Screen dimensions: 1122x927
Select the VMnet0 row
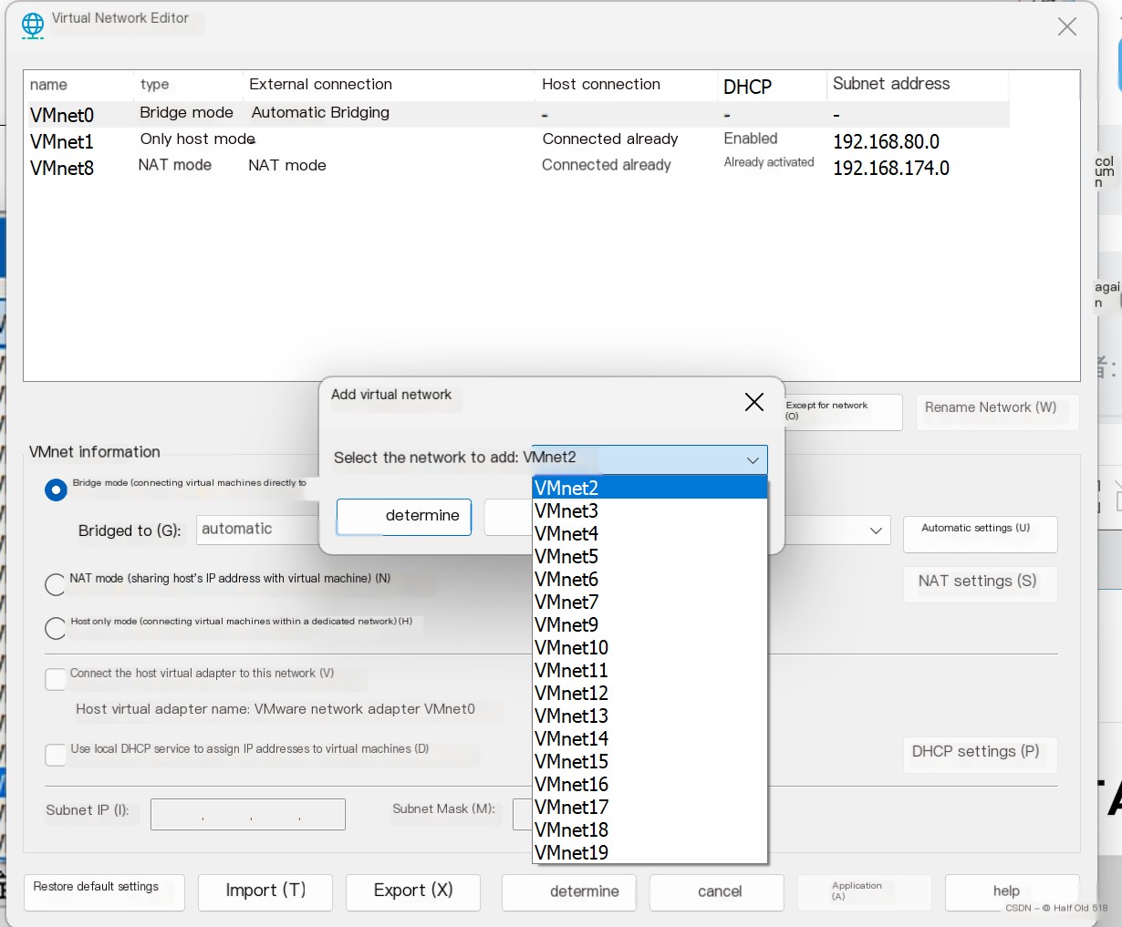coord(516,115)
